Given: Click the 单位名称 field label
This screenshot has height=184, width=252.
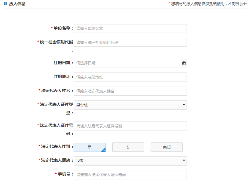Looking at the screenshot, I should click(62, 28).
